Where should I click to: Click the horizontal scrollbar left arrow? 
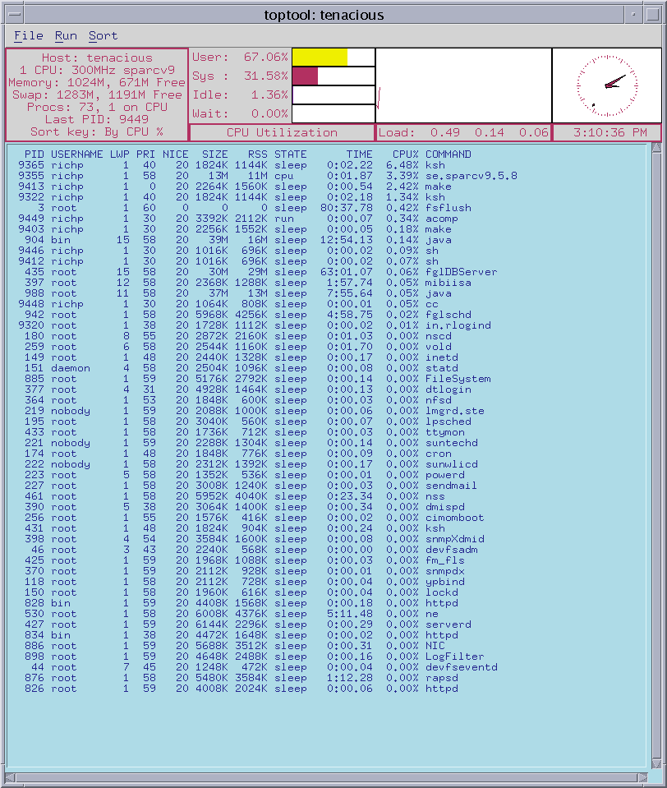tap(10, 777)
